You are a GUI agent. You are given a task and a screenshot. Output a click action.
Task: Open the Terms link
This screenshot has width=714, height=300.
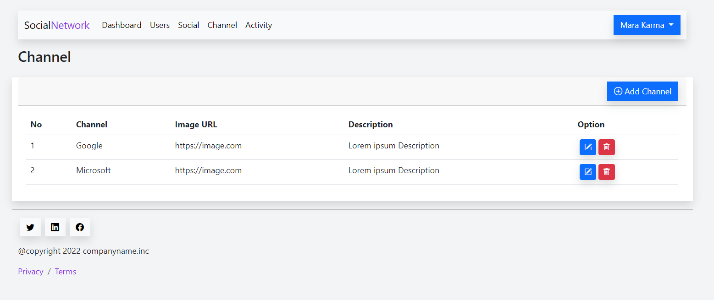pyautogui.click(x=66, y=272)
